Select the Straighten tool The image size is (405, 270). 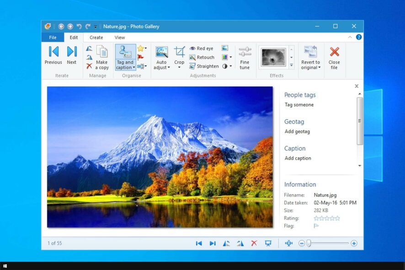(x=204, y=66)
